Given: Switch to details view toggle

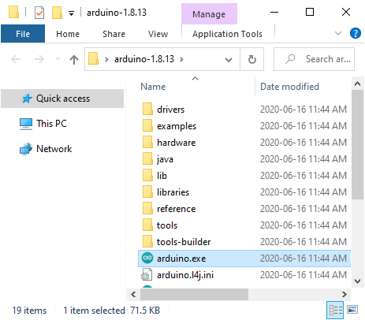Looking at the screenshot, I should tap(335, 310).
